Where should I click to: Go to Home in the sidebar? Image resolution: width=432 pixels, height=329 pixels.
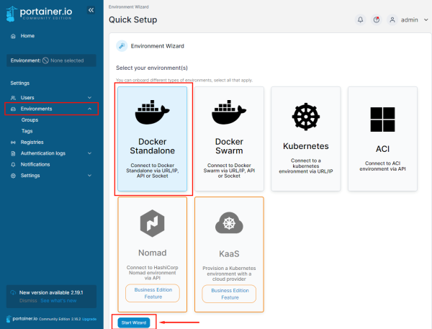coord(27,35)
